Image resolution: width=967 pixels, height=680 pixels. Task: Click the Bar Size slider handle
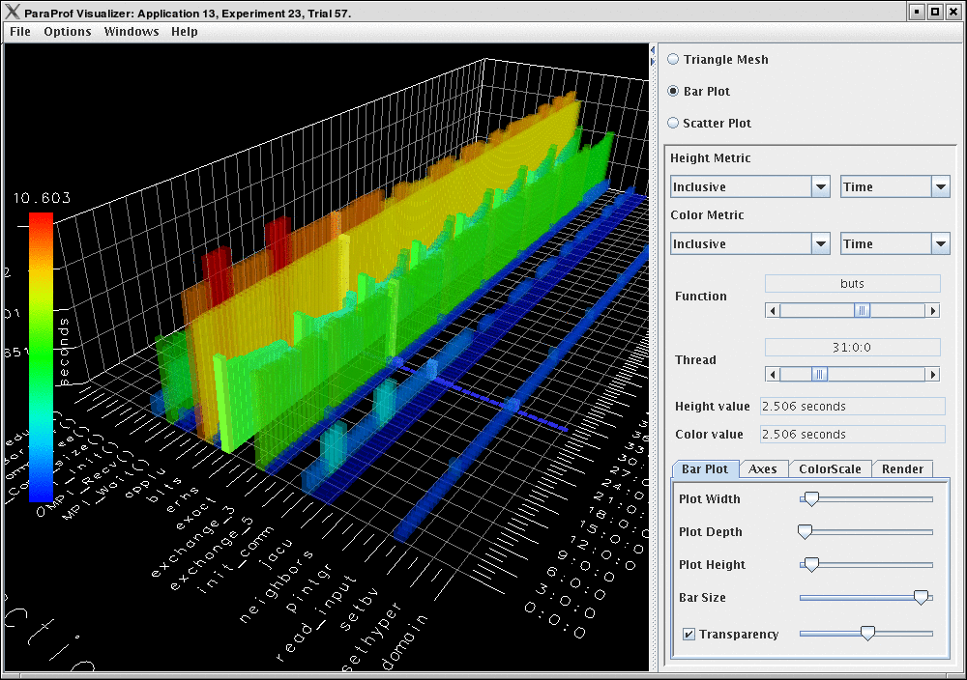(x=921, y=597)
